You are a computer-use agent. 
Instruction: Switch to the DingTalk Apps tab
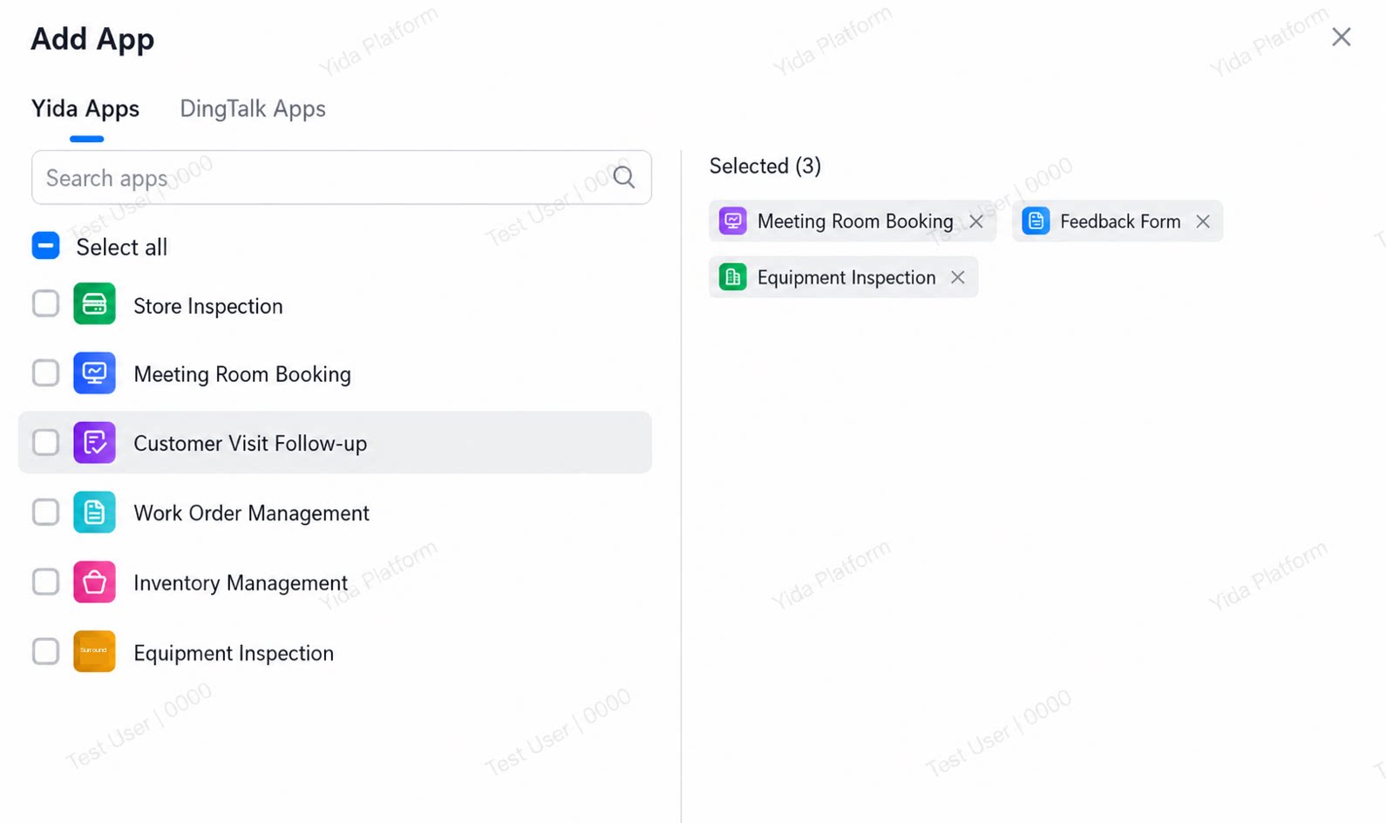(x=253, y=109)
